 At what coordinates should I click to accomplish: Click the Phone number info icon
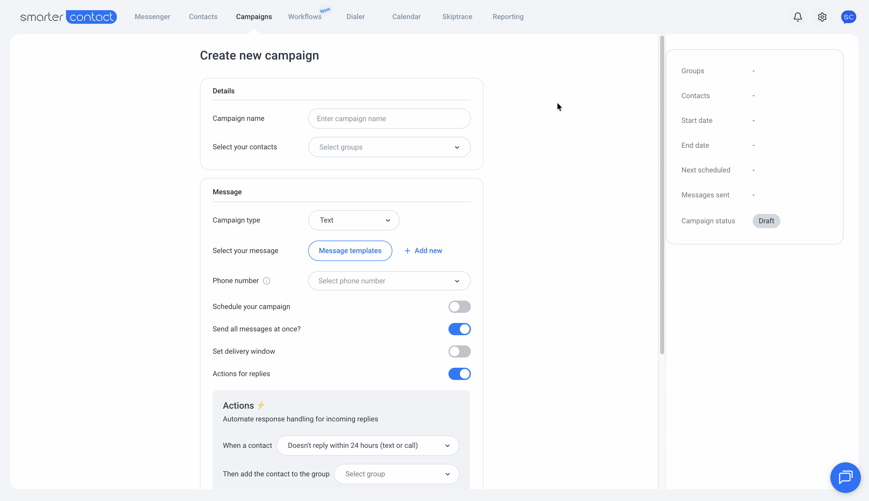[x=266, y=281]
